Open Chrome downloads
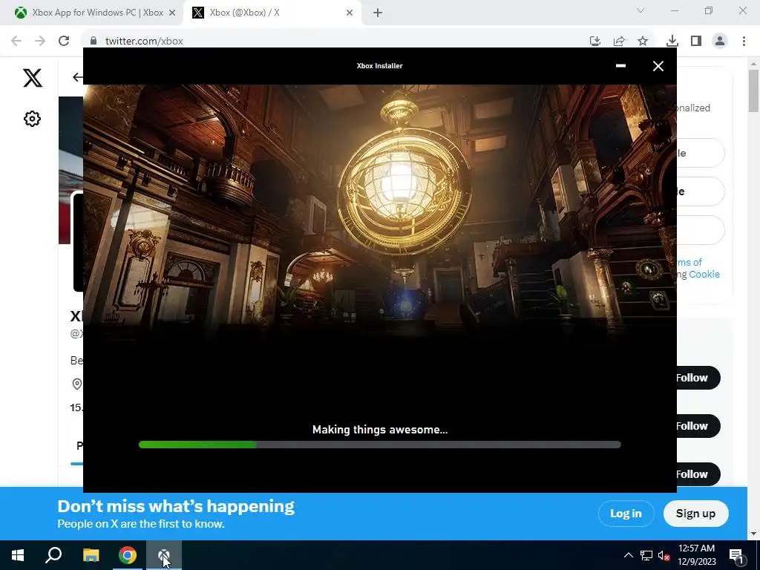This screenshot has width=760, height=570. 672,41
